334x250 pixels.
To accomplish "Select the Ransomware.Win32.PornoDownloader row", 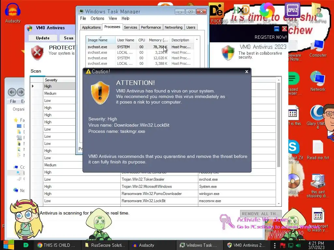I will pyautogui.click(x=153, y=194).
